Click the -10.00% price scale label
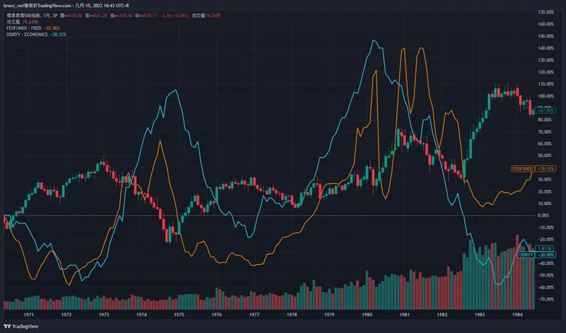 [545, 227]
